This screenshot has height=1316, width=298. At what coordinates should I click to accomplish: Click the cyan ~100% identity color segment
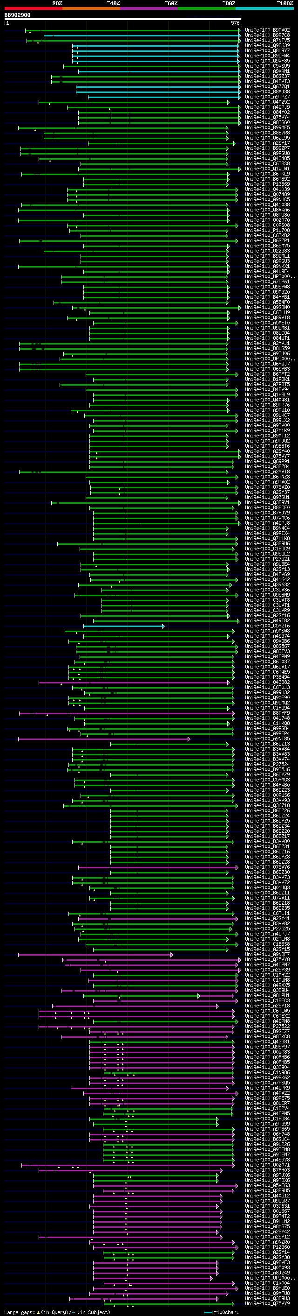264,8
